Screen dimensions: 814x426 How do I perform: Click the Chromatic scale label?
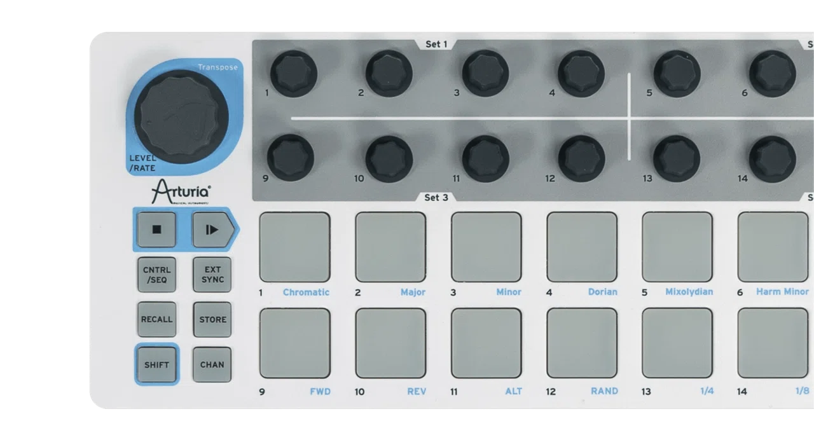click(x=306, y=292)
